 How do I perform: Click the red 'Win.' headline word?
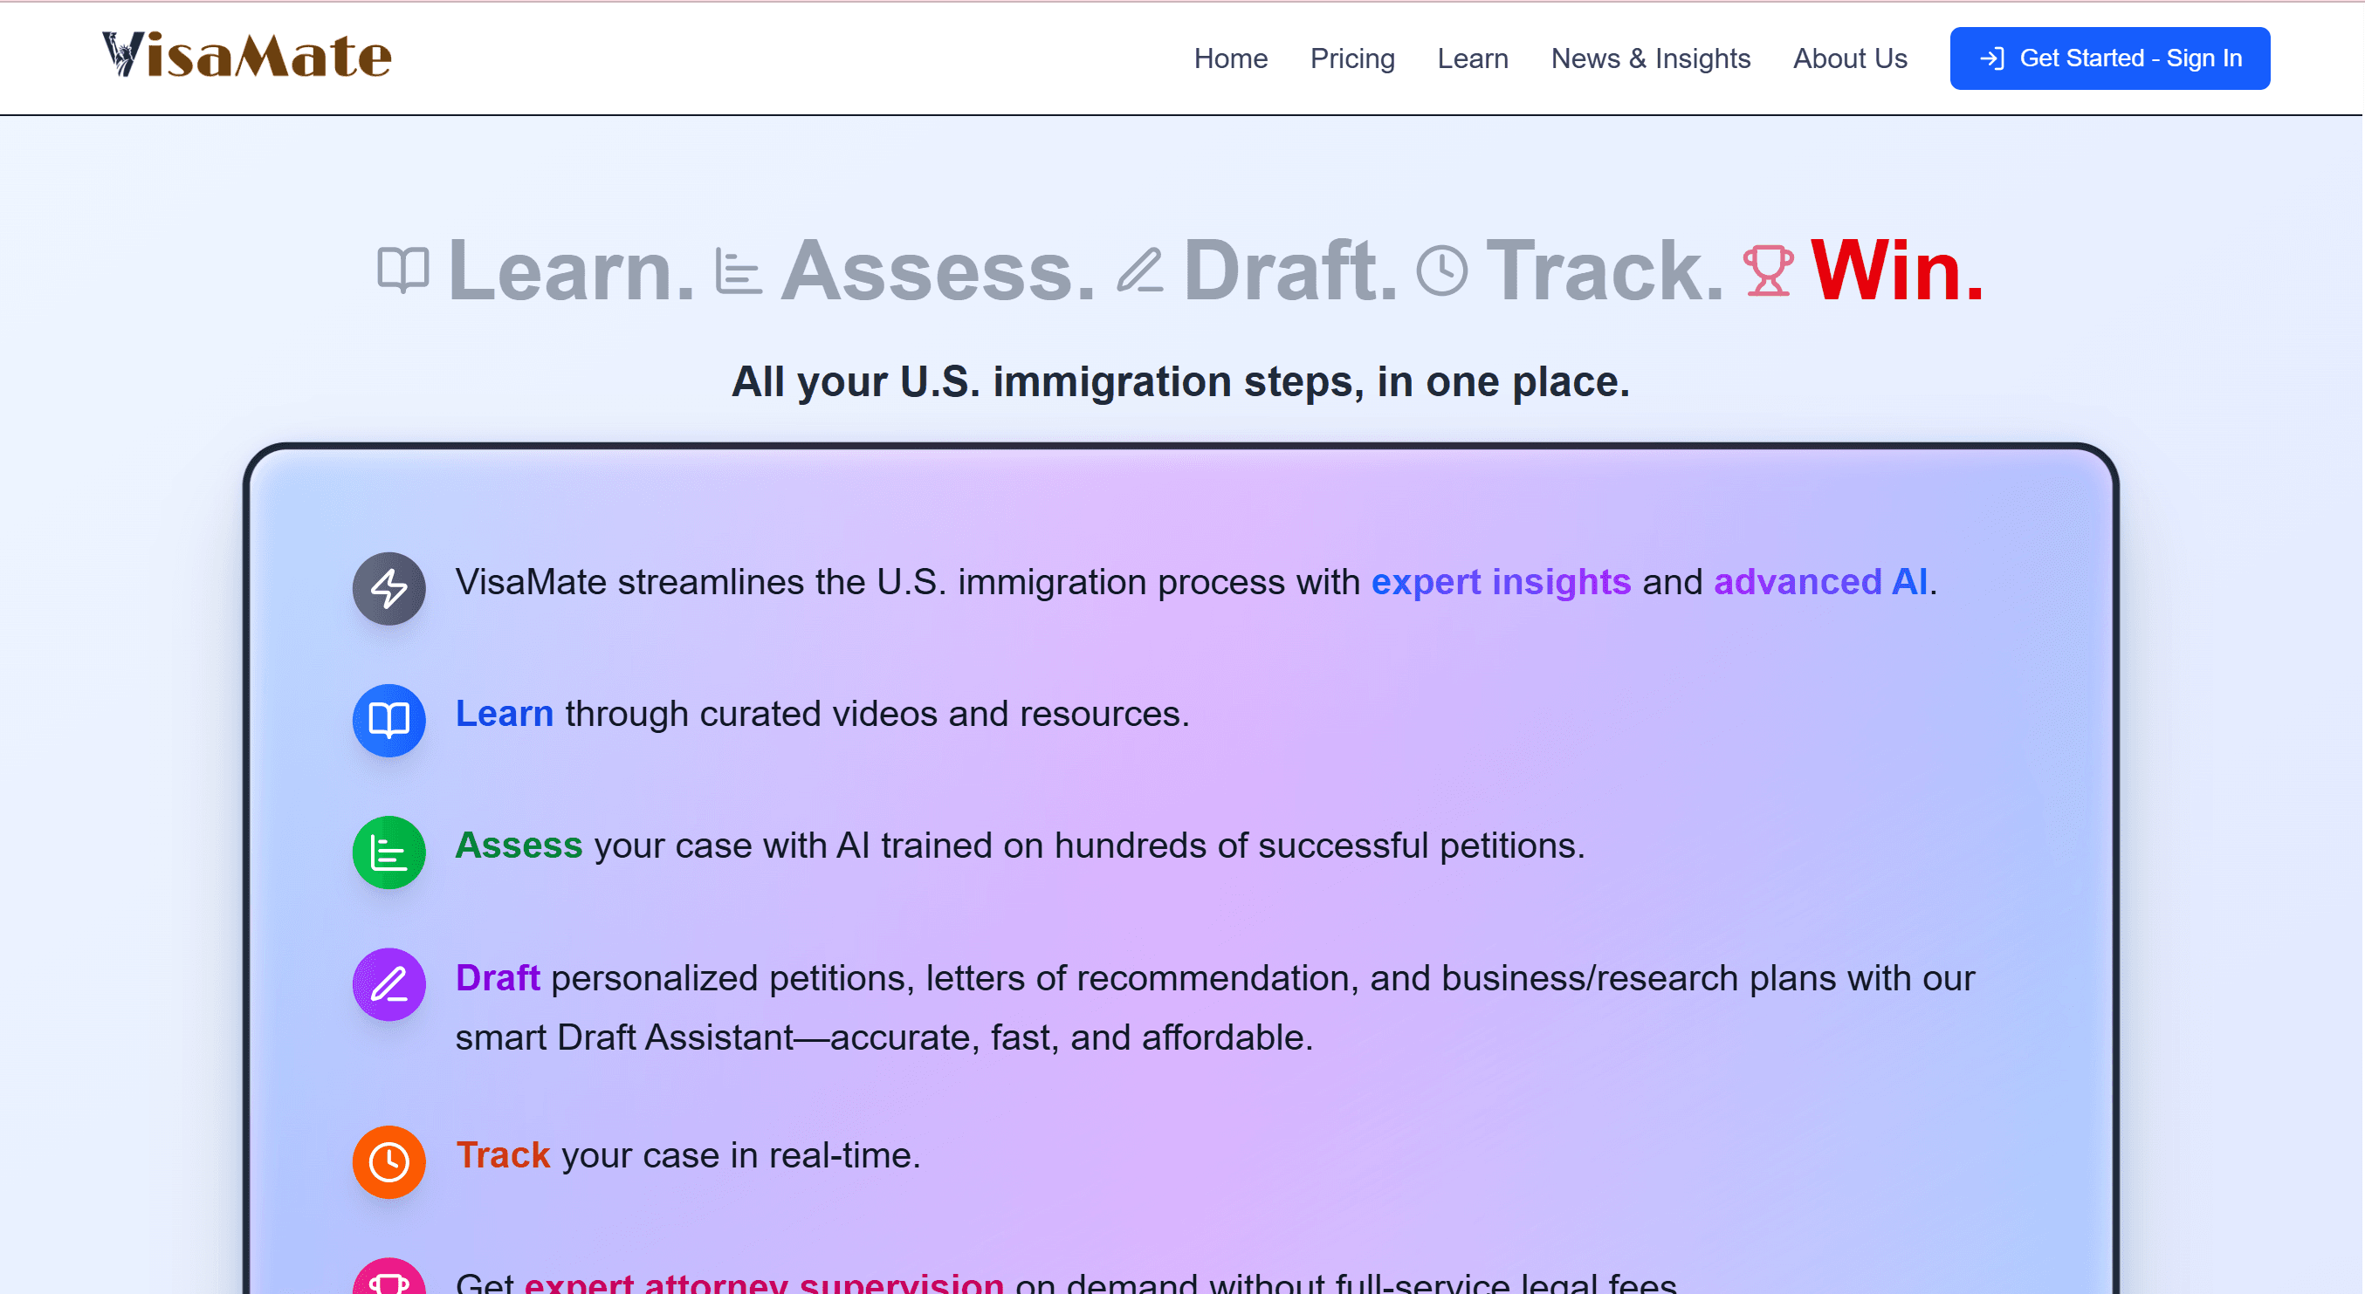[1897, 270]
